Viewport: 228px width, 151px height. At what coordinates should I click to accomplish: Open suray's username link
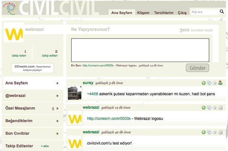tap(88, 83)
